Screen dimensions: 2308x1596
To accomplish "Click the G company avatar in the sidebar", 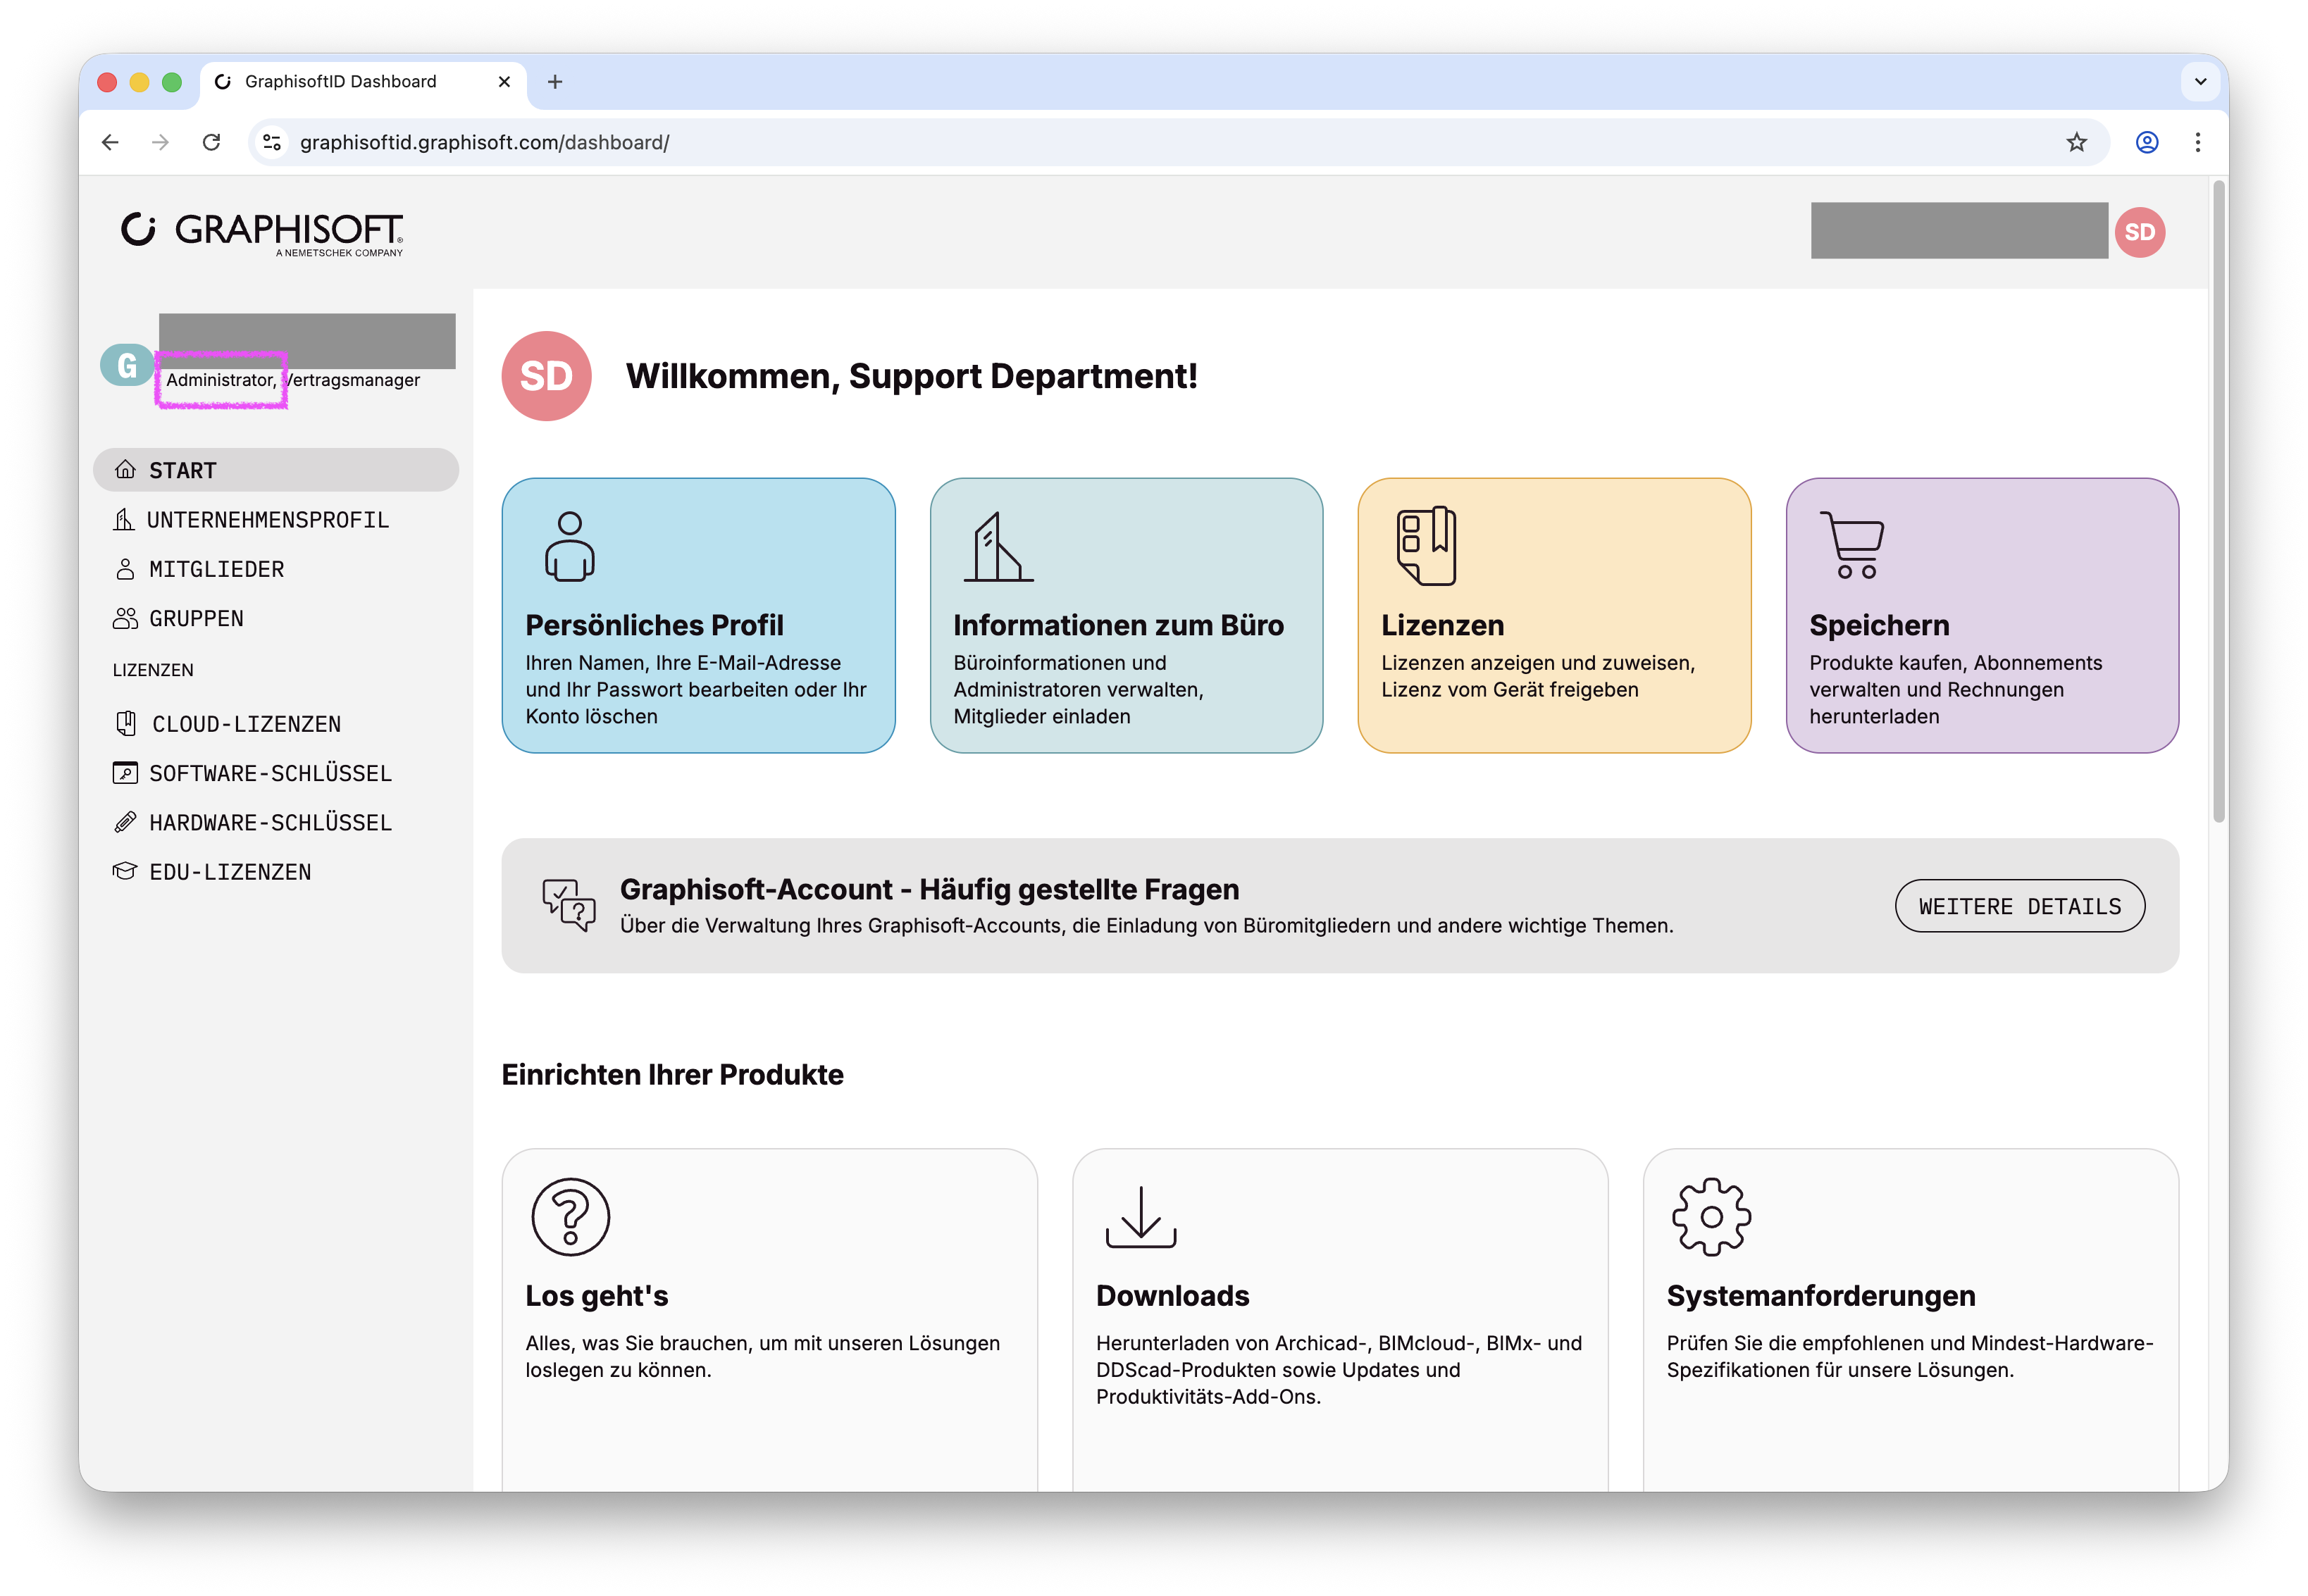I will click(127, 365).
